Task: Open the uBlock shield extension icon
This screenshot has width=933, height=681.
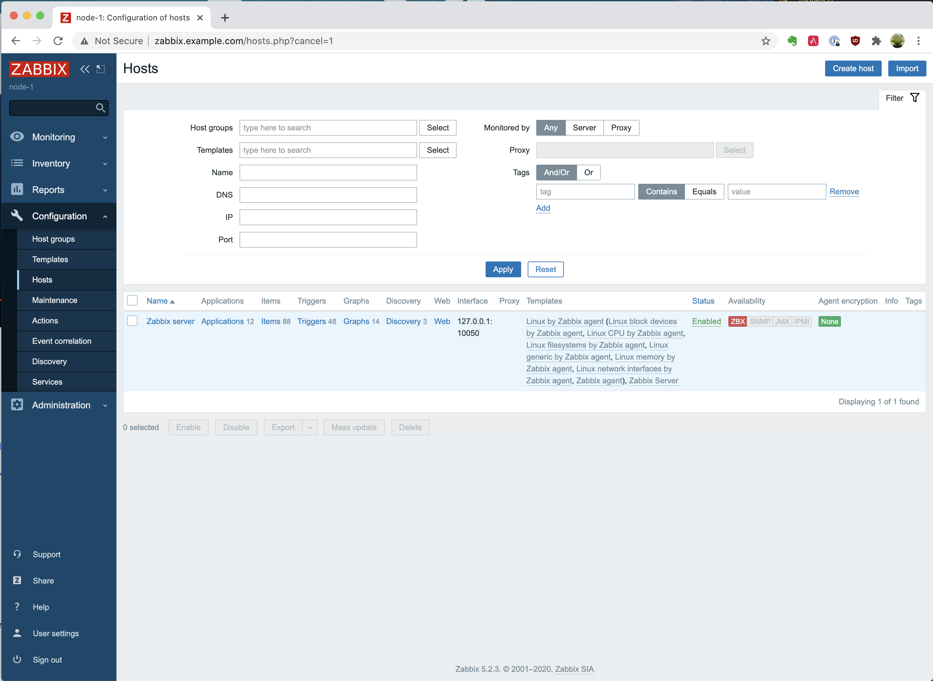Action: 855,41
